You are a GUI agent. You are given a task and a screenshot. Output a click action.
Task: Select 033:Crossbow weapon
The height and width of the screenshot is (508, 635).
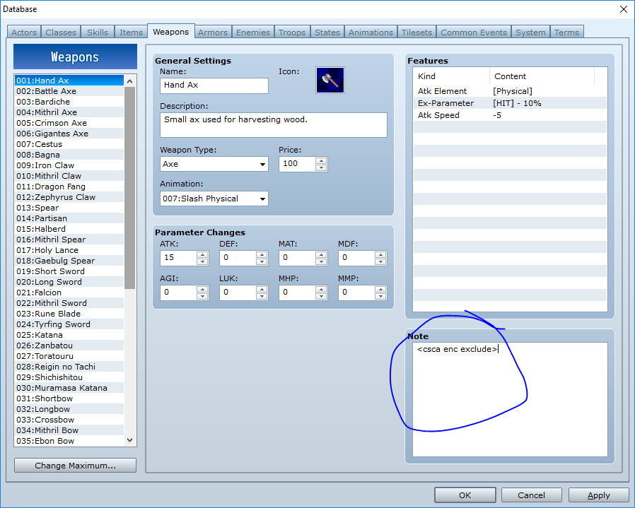[x=69, y=420]
